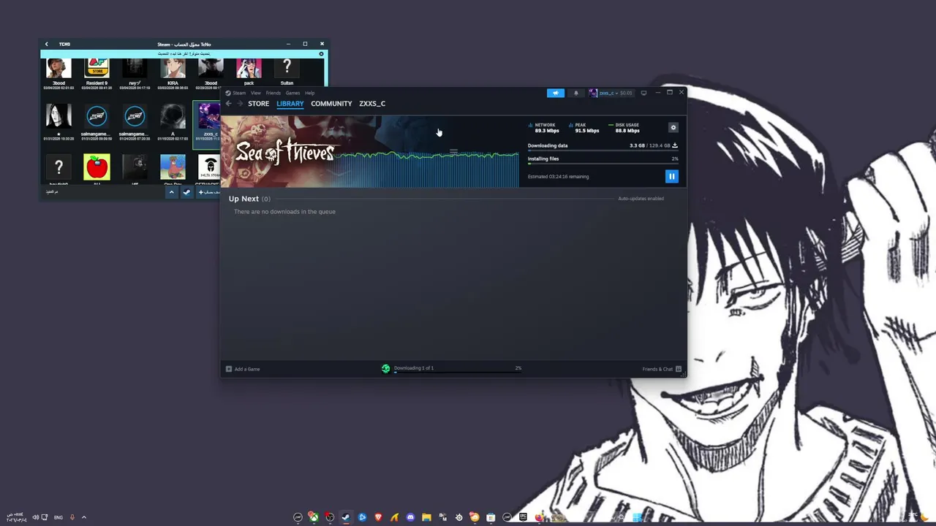Open Steam notifications bell
Screen dimensions: 936x526
(x=576, y=93)
